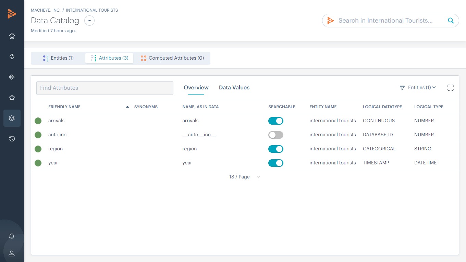Click the Modified 7 hours ago text
The height and width of the screenshot is (262, 466).
click(53, 31)
